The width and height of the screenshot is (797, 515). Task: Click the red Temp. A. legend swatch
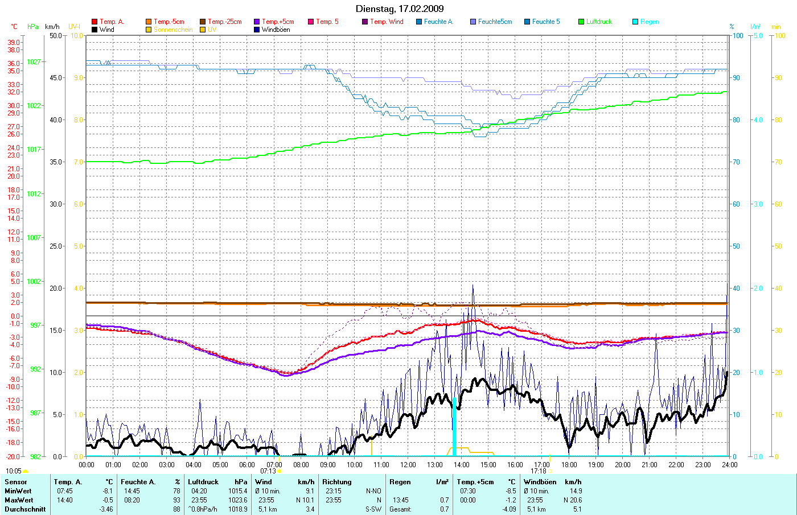click(x=95, y=22)
